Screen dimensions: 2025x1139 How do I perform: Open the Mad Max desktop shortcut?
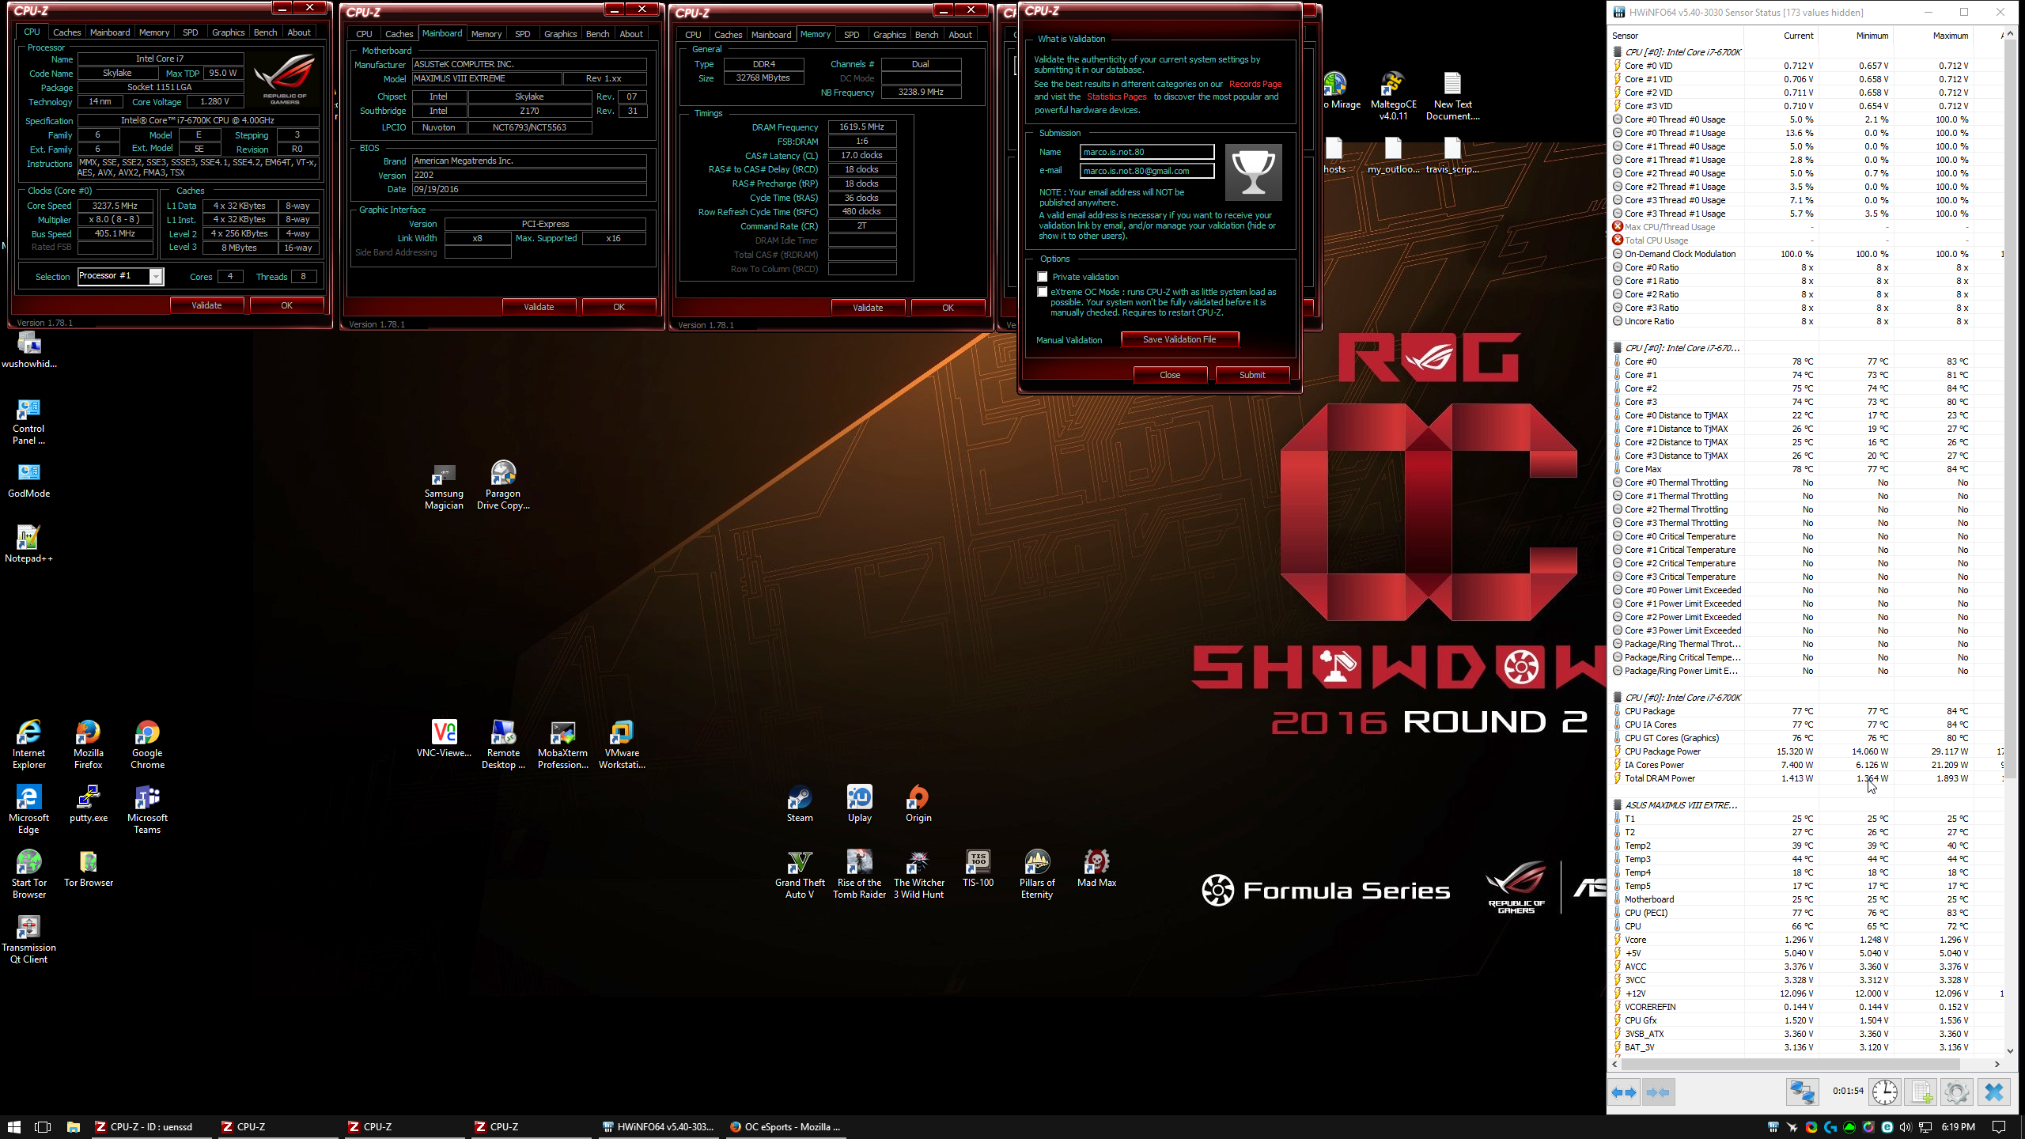[x=1096, y=868]
